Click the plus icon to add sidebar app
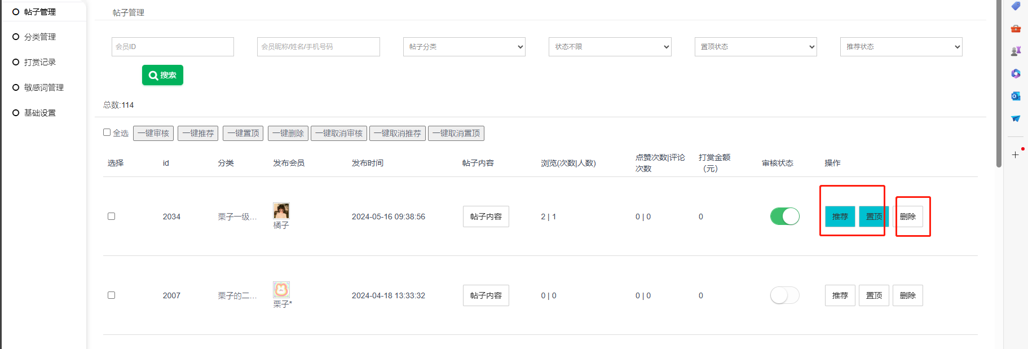 pos(1015,154)
